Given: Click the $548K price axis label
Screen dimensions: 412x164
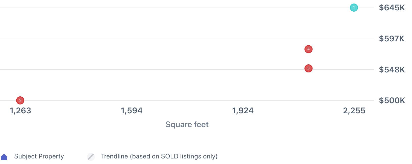Looking at the screenshot, I should (x=392, y=70).
